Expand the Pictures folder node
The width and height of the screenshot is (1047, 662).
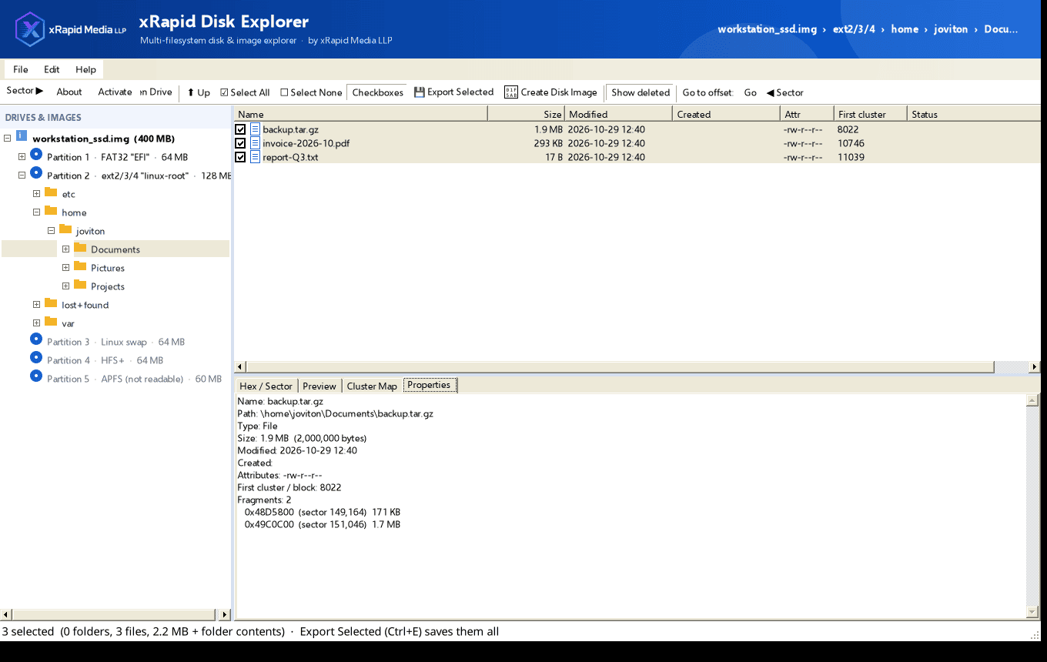point(65,268)
